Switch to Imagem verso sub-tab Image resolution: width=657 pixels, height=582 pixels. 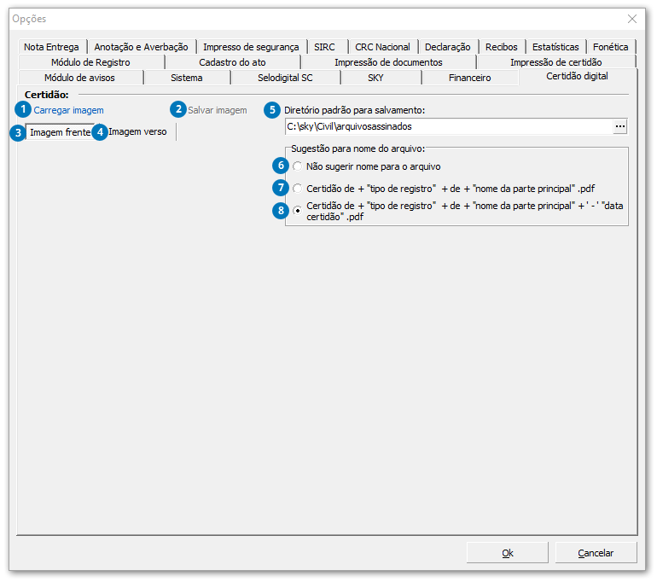[137, 131]
